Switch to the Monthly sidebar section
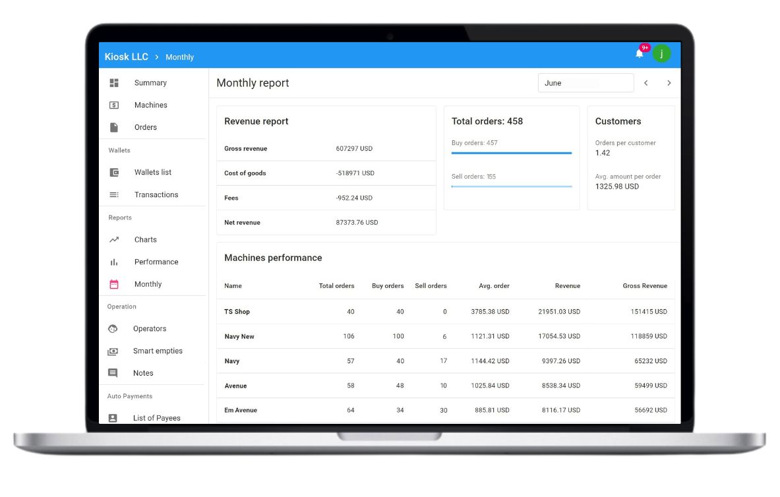This screenshot has width=780, height=497. pos(148,283)
